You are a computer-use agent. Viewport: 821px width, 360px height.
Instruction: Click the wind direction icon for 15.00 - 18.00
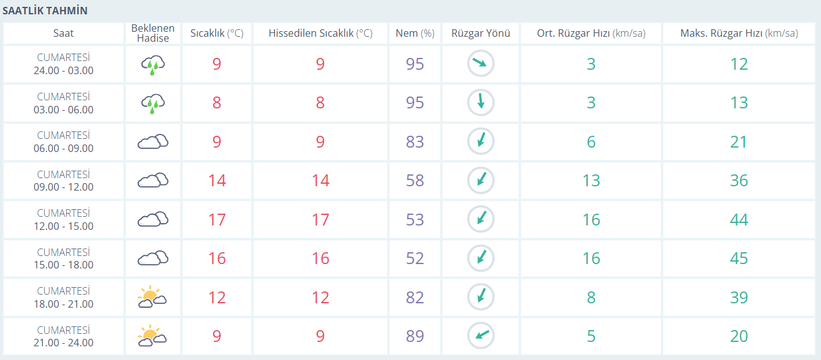pyautogui.click(x=481, y=258)
